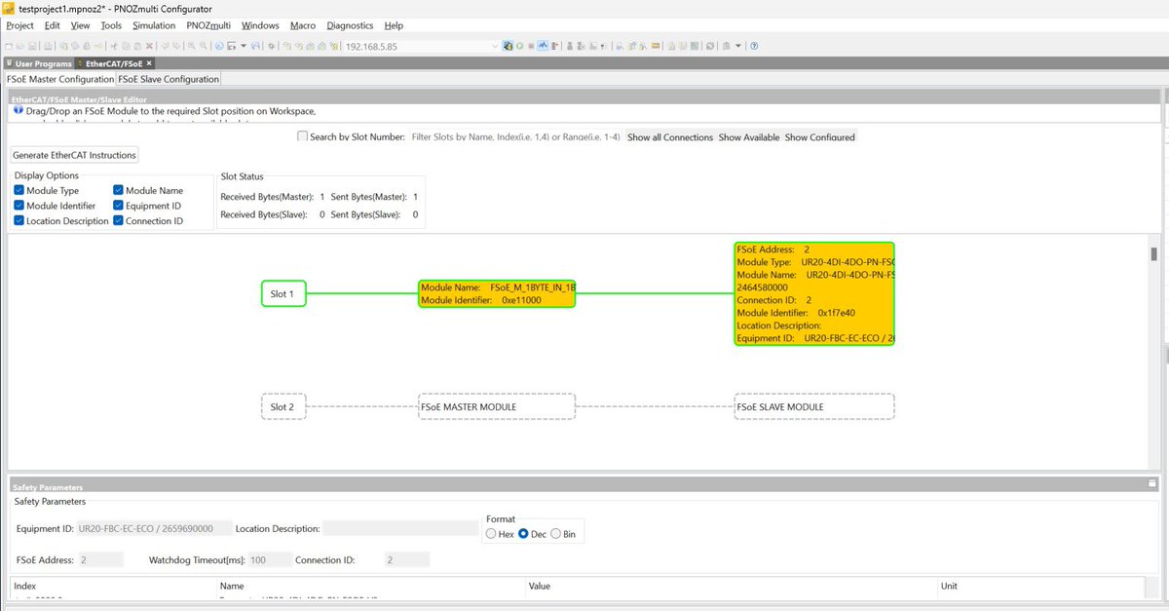Click the New project toolbar icon
This screenshot has width=1169, height=611.
pos(9,46)
